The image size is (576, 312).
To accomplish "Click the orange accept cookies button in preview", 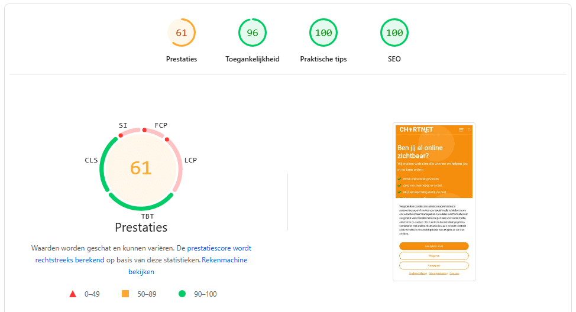I will tap(433, 246).
